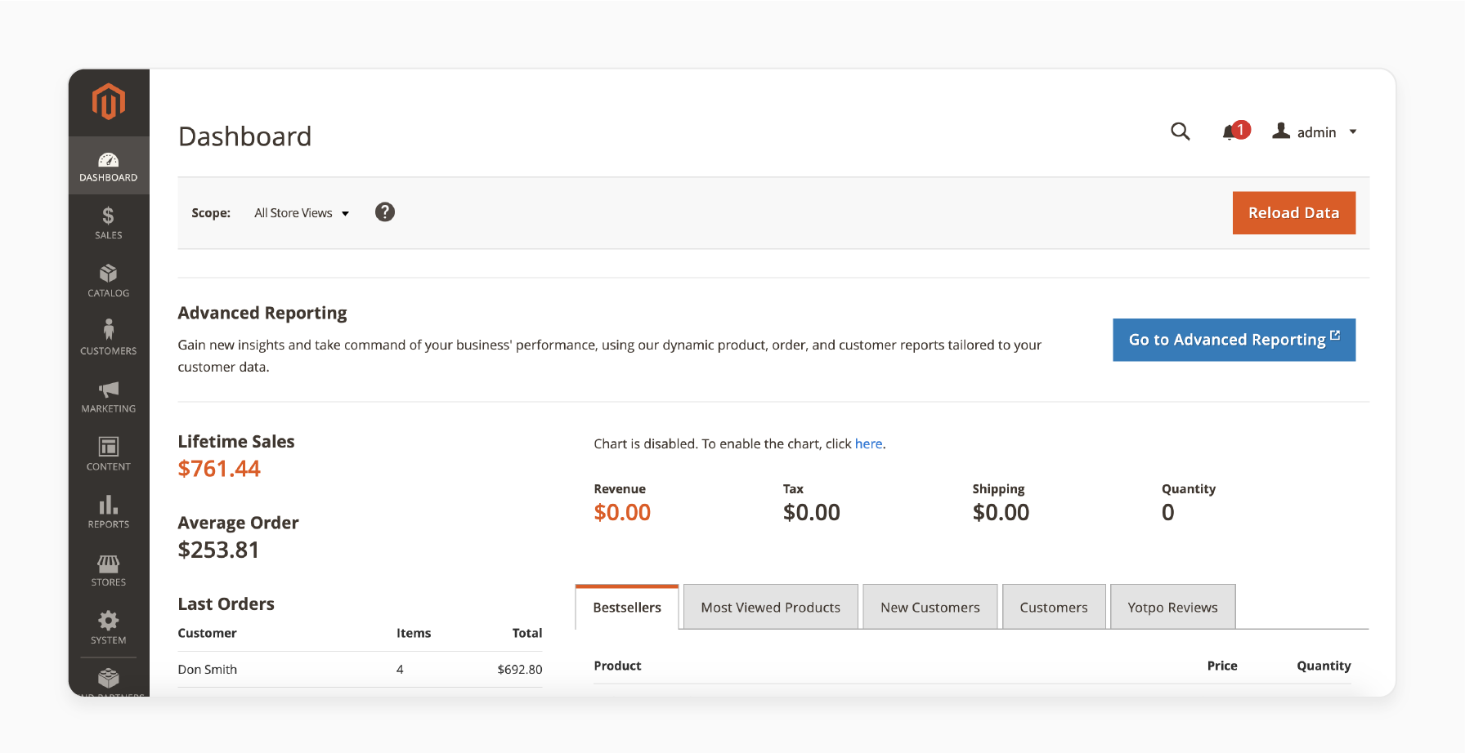Open the Sales menu
The height and width of the screenshot is (753, 1465).
coord(109,223)
